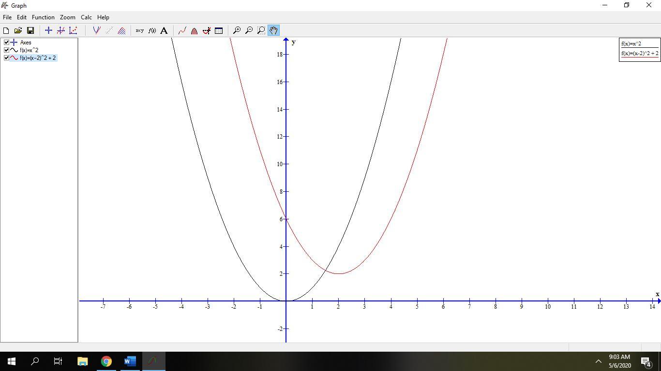Create a new graph file
Viewport: 661px width, 371px height.
(x=6, y=30)
